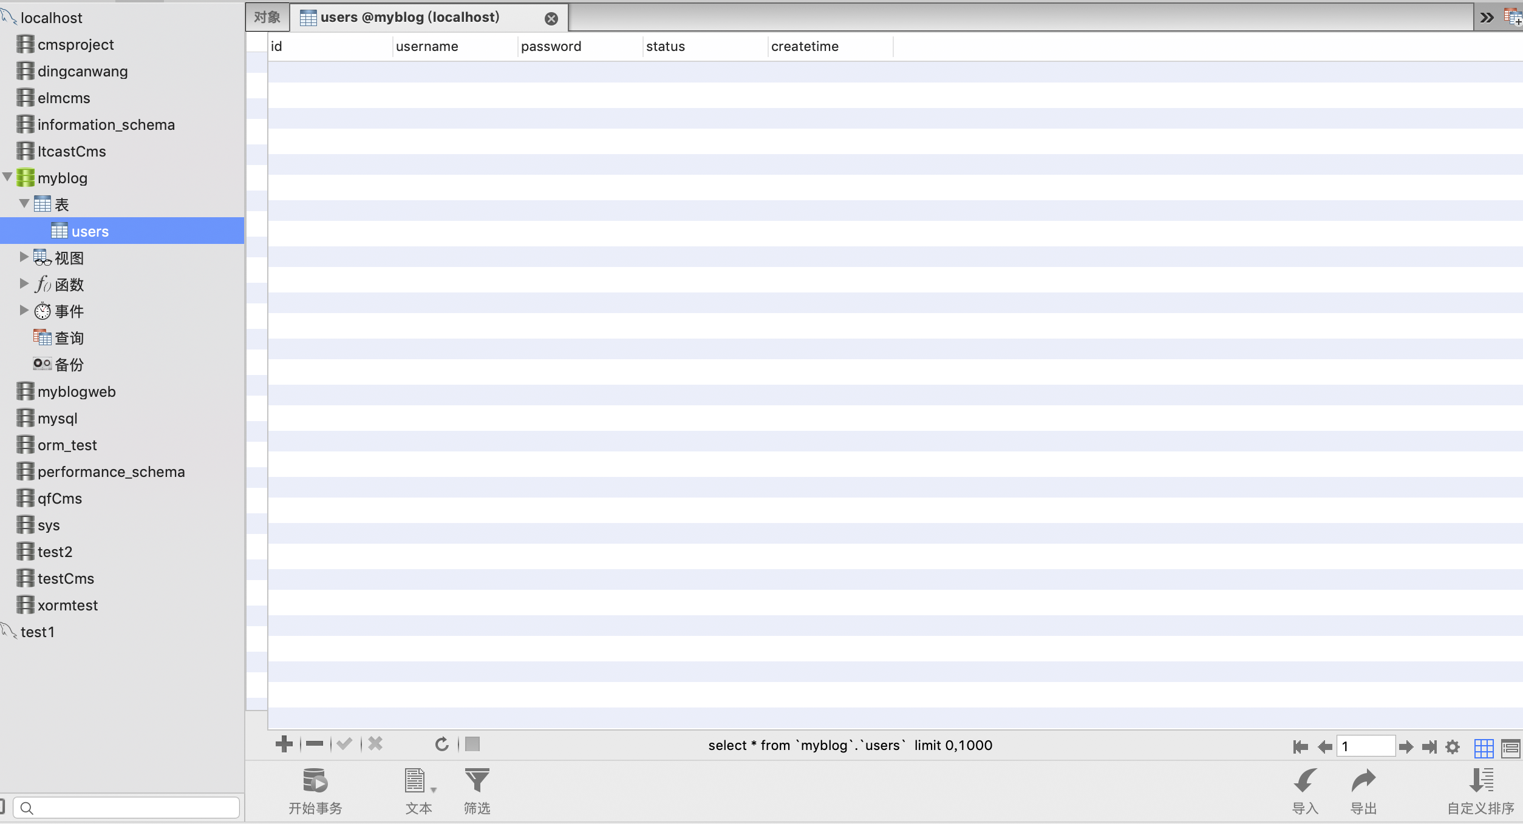Switch to grid view

click(1484, 748)
